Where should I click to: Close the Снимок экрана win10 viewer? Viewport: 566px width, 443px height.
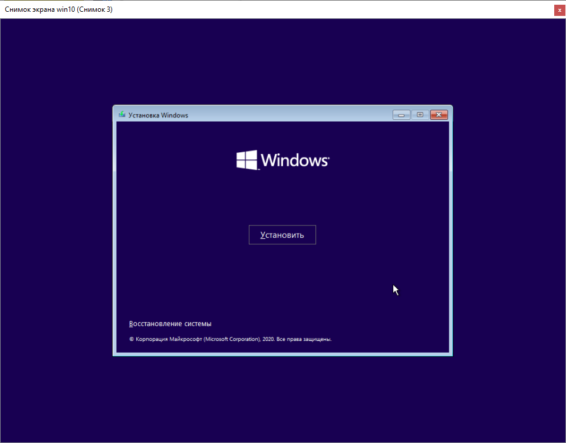(560, 10)
